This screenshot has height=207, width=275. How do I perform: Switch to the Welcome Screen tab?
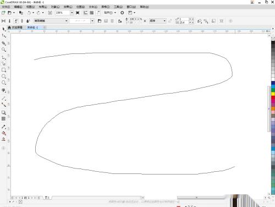point(15,28)
